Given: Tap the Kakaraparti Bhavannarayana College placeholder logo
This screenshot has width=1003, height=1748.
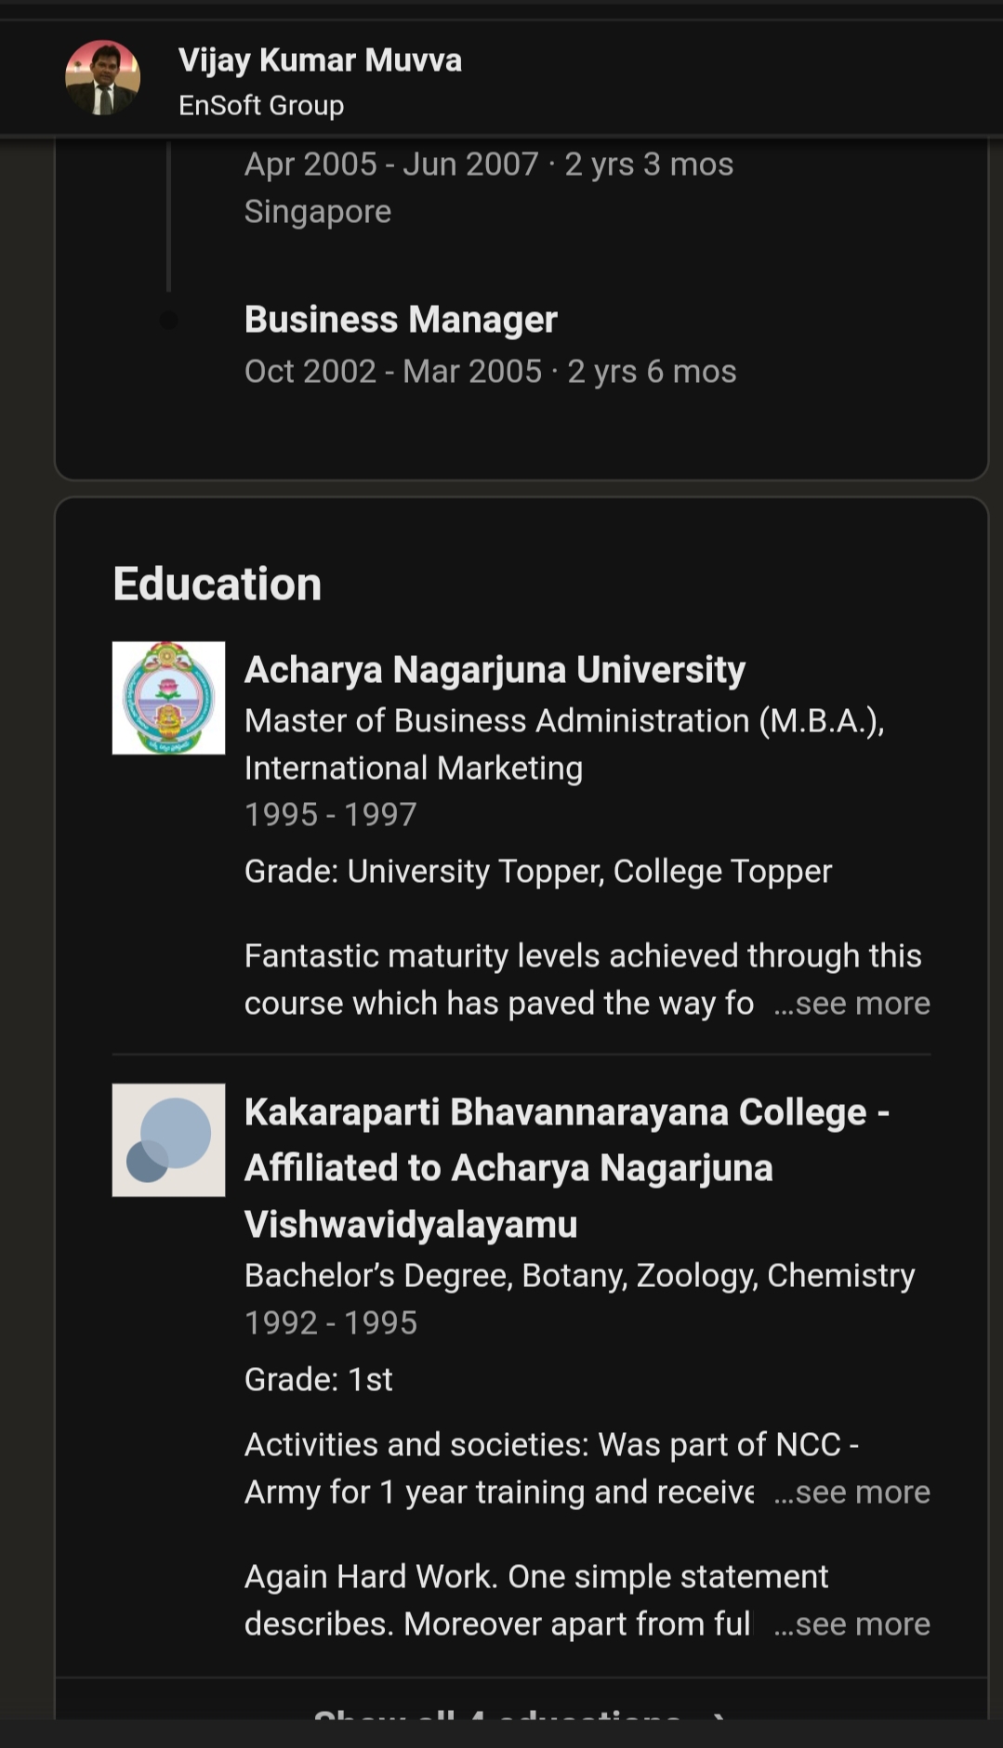Looking at the screenshot, I should [168, 1140].
